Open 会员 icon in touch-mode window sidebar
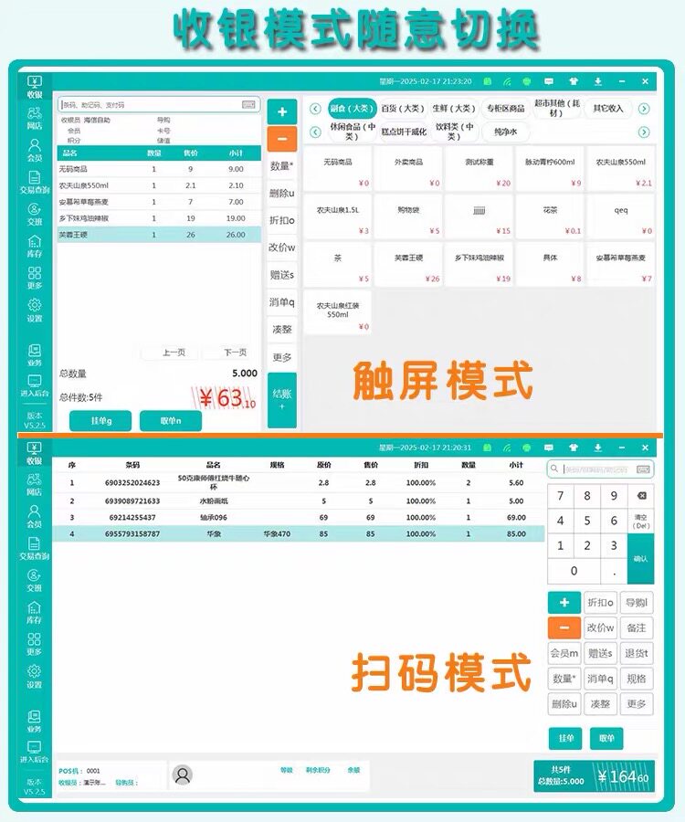The image size is (685, 822). point(34,150)
